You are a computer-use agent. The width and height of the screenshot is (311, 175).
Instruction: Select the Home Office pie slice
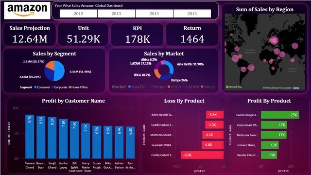[x=51, y=65]
